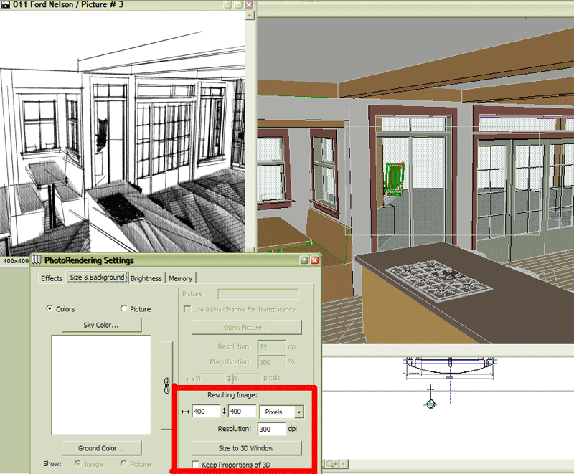Switch to the Memory tab

(181, 278)
